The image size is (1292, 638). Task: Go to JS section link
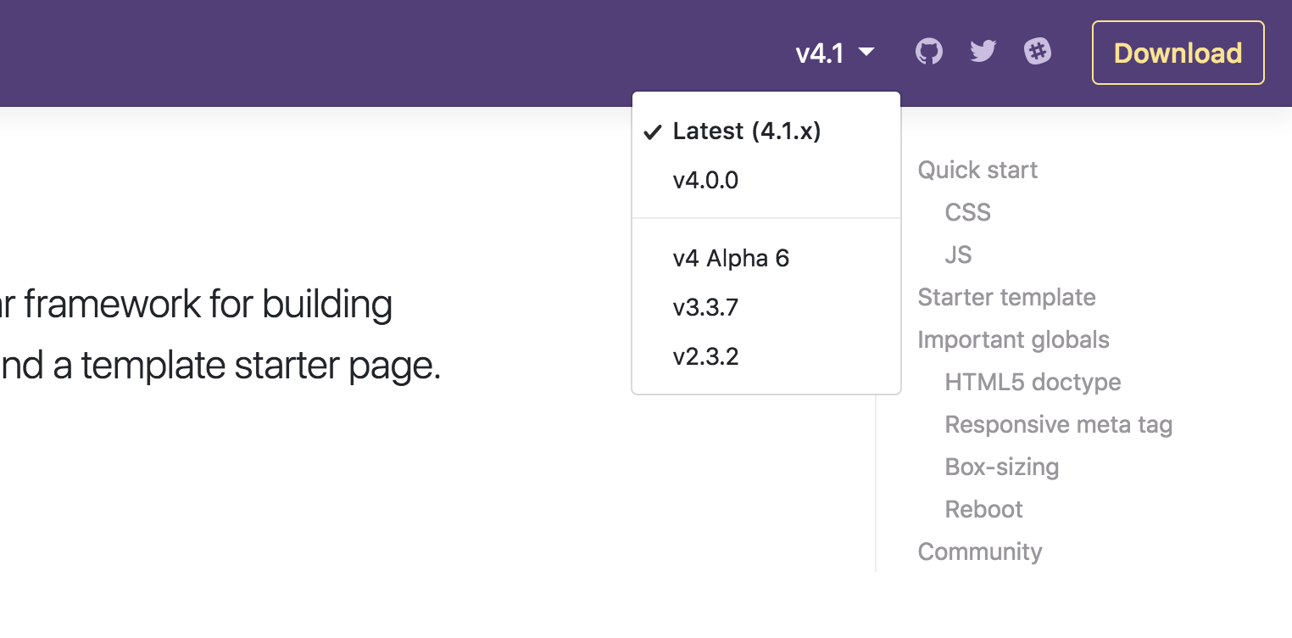tap(958, 255)
